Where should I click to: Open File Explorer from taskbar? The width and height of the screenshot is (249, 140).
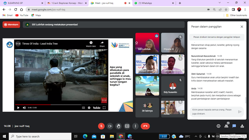[112, 136]
